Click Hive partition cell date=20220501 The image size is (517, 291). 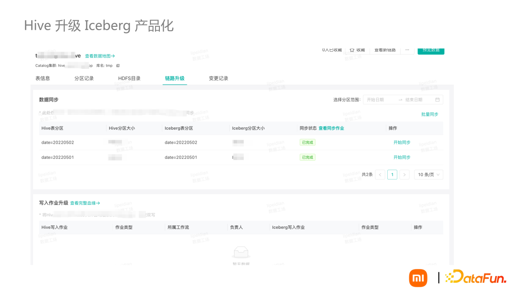[x=58, y=157]
